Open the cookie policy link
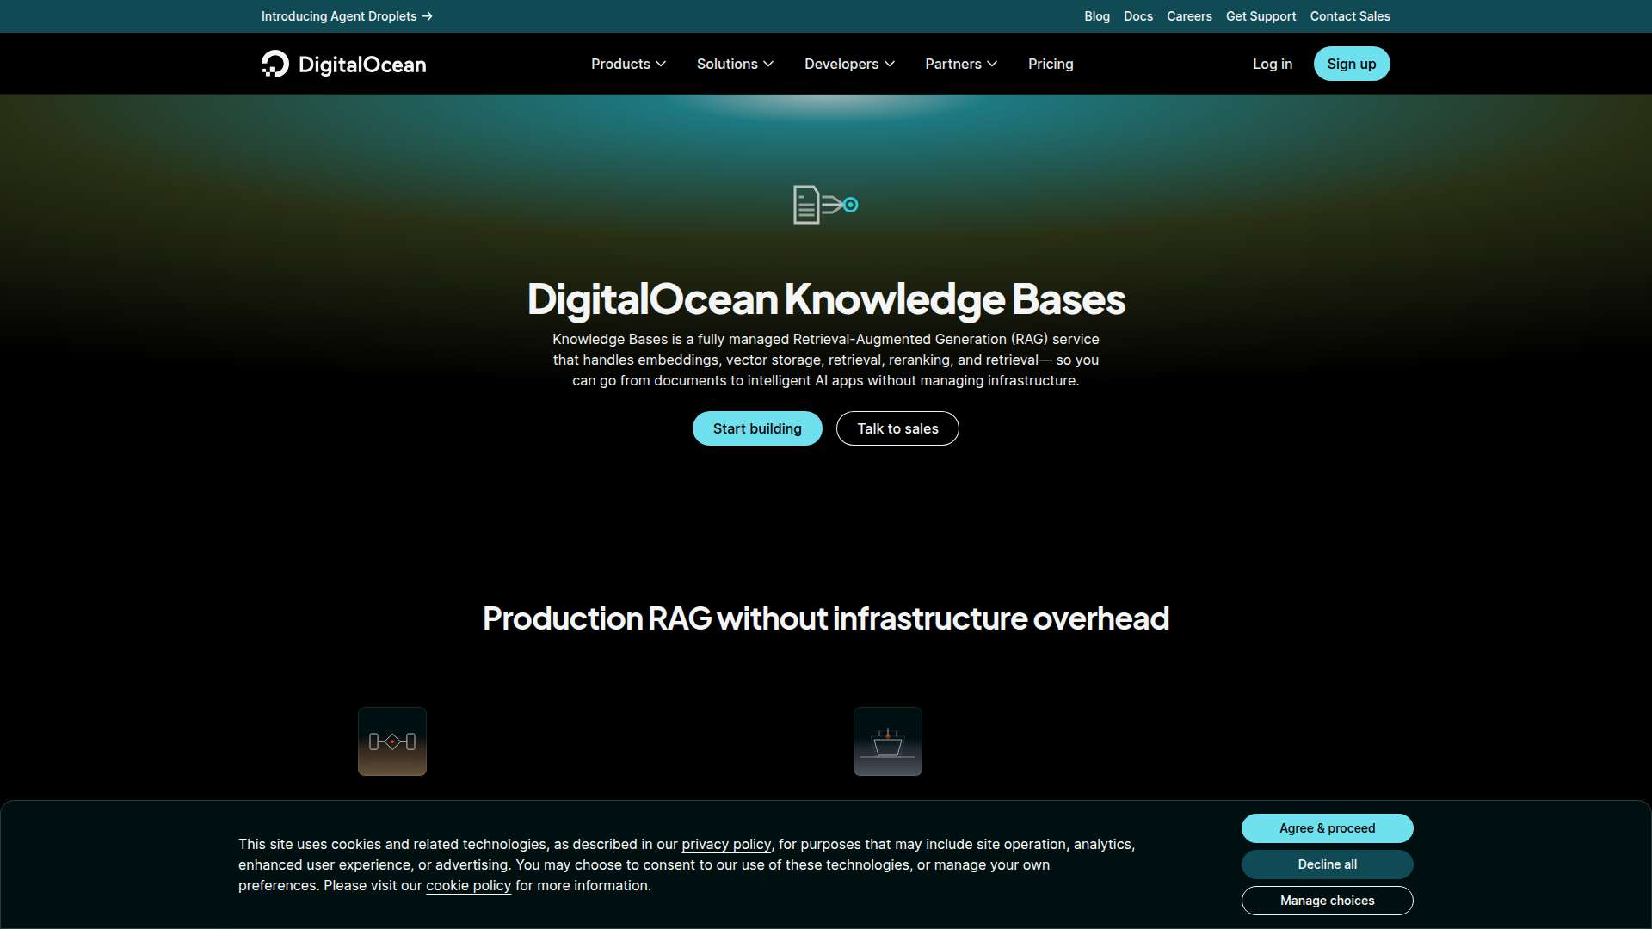This screenshot has height=929, width=1652. coord(468,886)
